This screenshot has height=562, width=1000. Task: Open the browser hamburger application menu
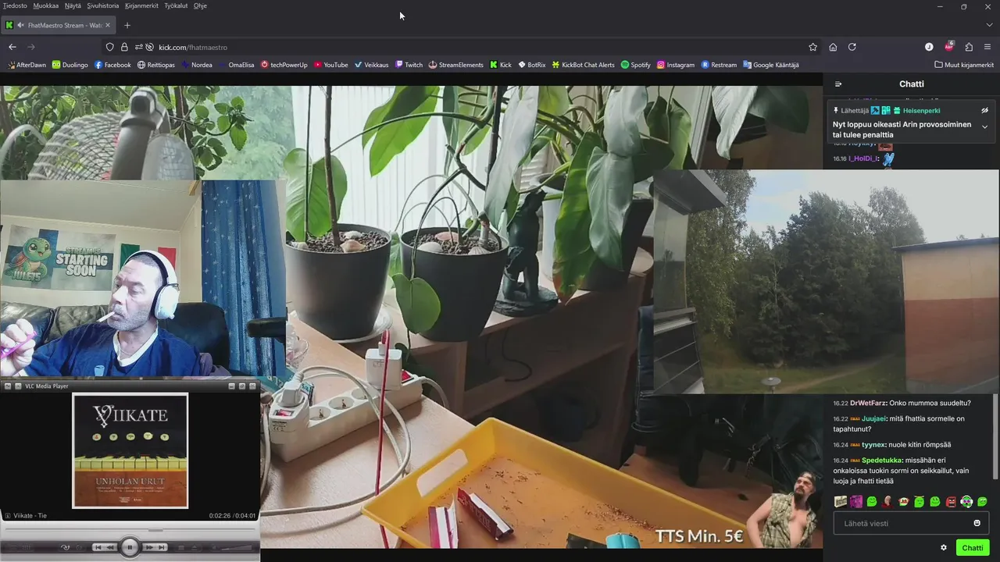[x=988, y=47]
